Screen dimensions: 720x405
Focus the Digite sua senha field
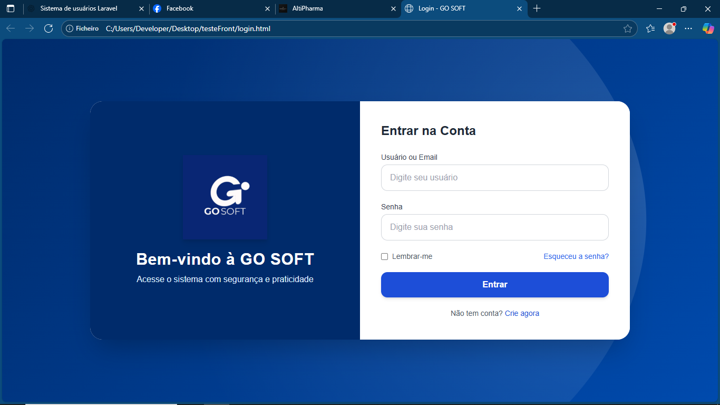(495, 227)
